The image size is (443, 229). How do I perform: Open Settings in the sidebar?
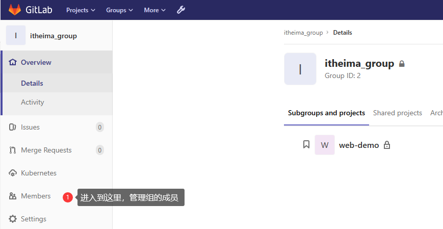(57, 219)
